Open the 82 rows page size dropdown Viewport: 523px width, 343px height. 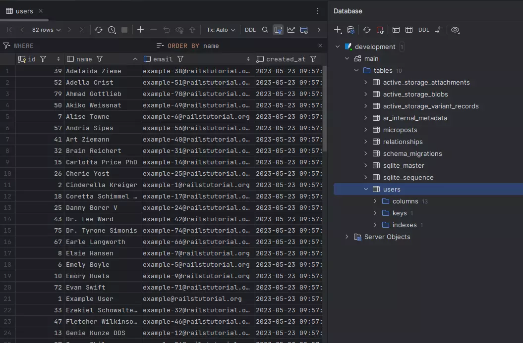46,30
